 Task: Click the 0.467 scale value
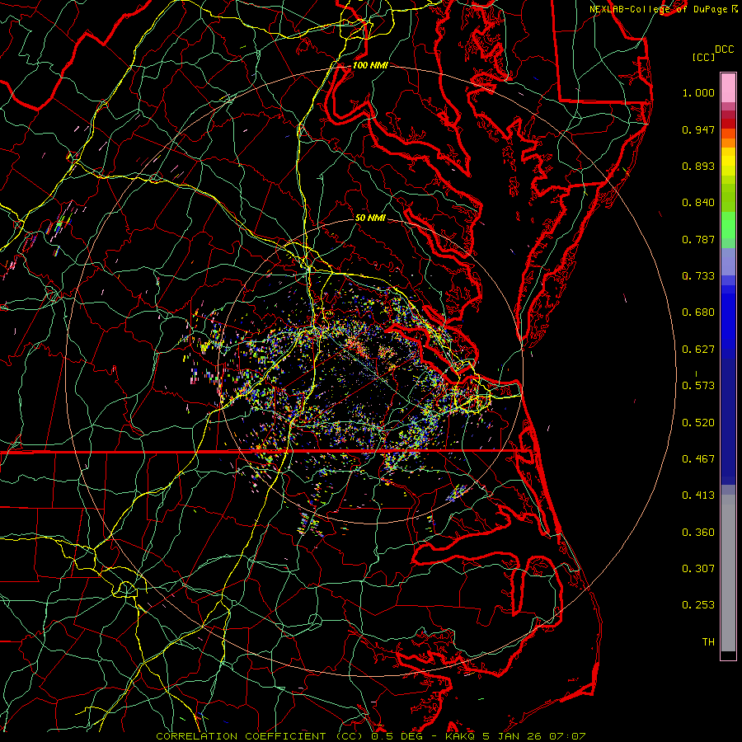tap(698, 459)
